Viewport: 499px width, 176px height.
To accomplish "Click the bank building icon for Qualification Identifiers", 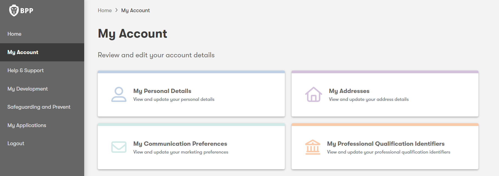I will (313, 147).
